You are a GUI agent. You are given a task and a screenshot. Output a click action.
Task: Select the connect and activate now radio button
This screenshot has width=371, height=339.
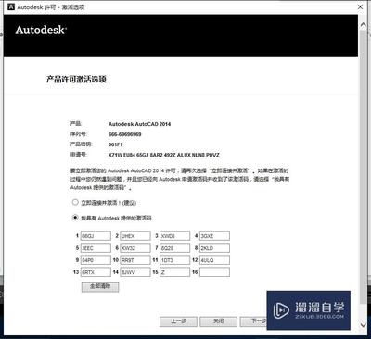pyautogui.click(x=75, y=202)
